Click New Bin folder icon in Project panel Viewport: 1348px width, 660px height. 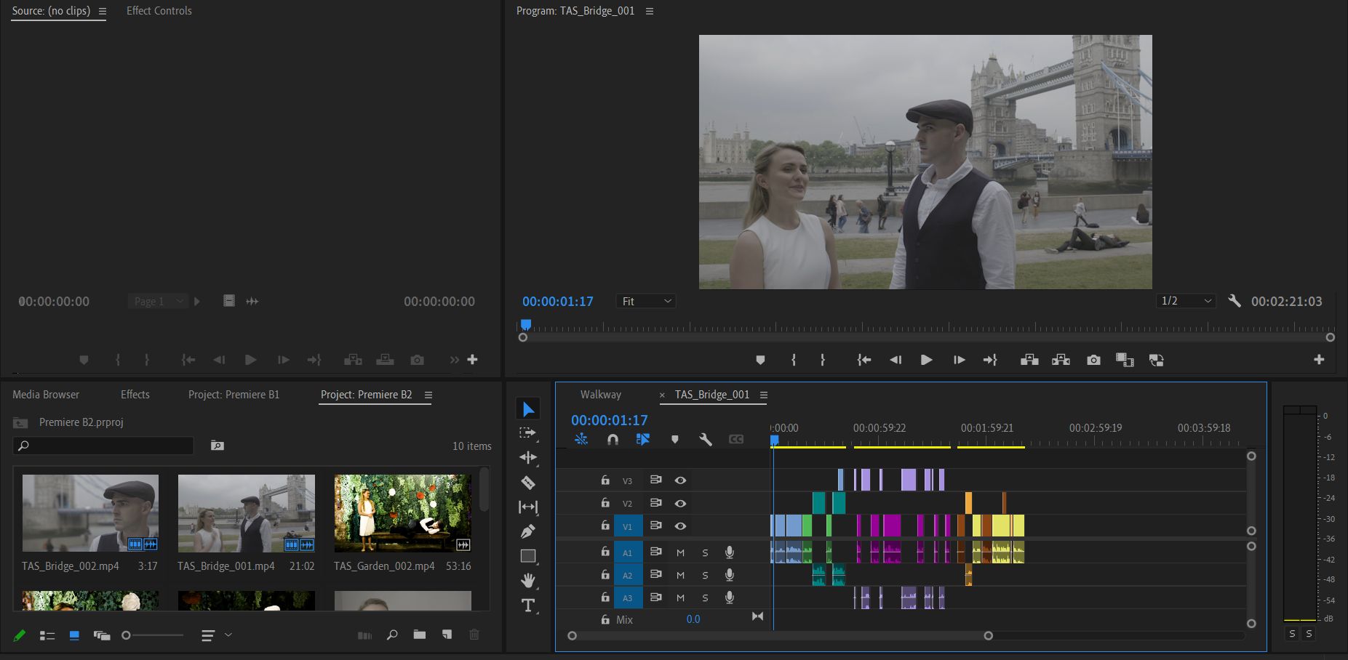point(420,635)
